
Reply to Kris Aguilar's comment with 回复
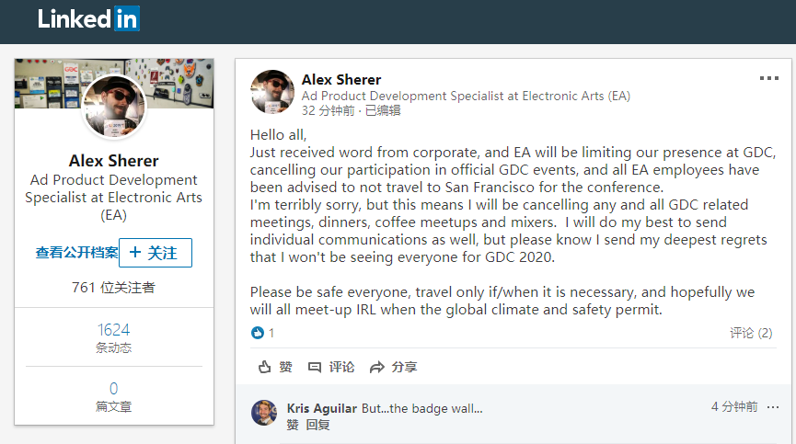[x=317, y=425]
